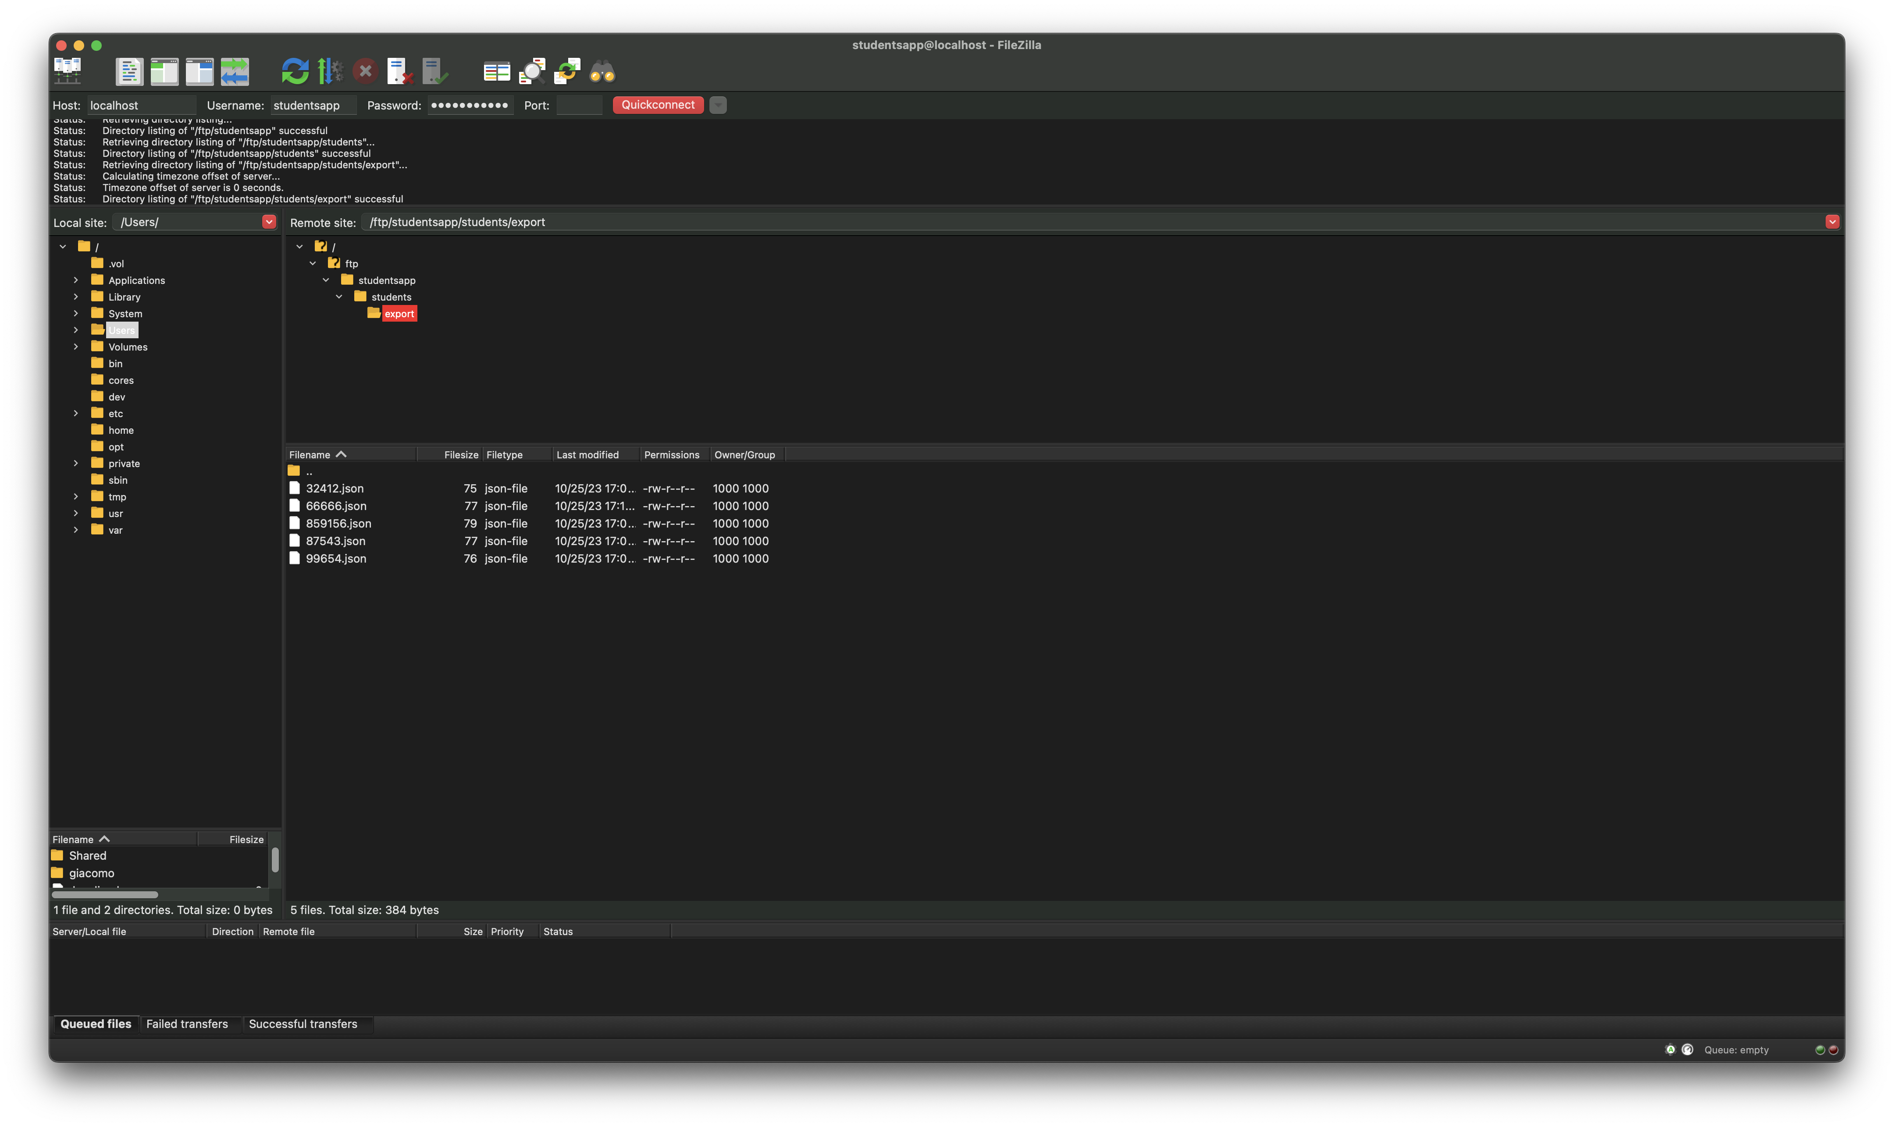Click the speed limits icon in the status bar
The image size is (1894, 1127).
(1688, 1049)
